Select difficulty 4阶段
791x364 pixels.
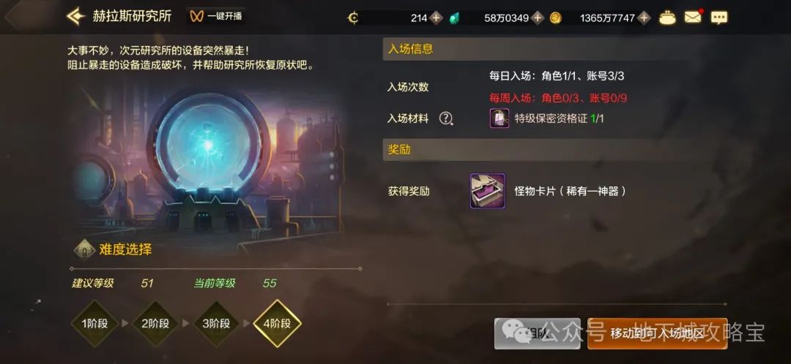(277, 323)
